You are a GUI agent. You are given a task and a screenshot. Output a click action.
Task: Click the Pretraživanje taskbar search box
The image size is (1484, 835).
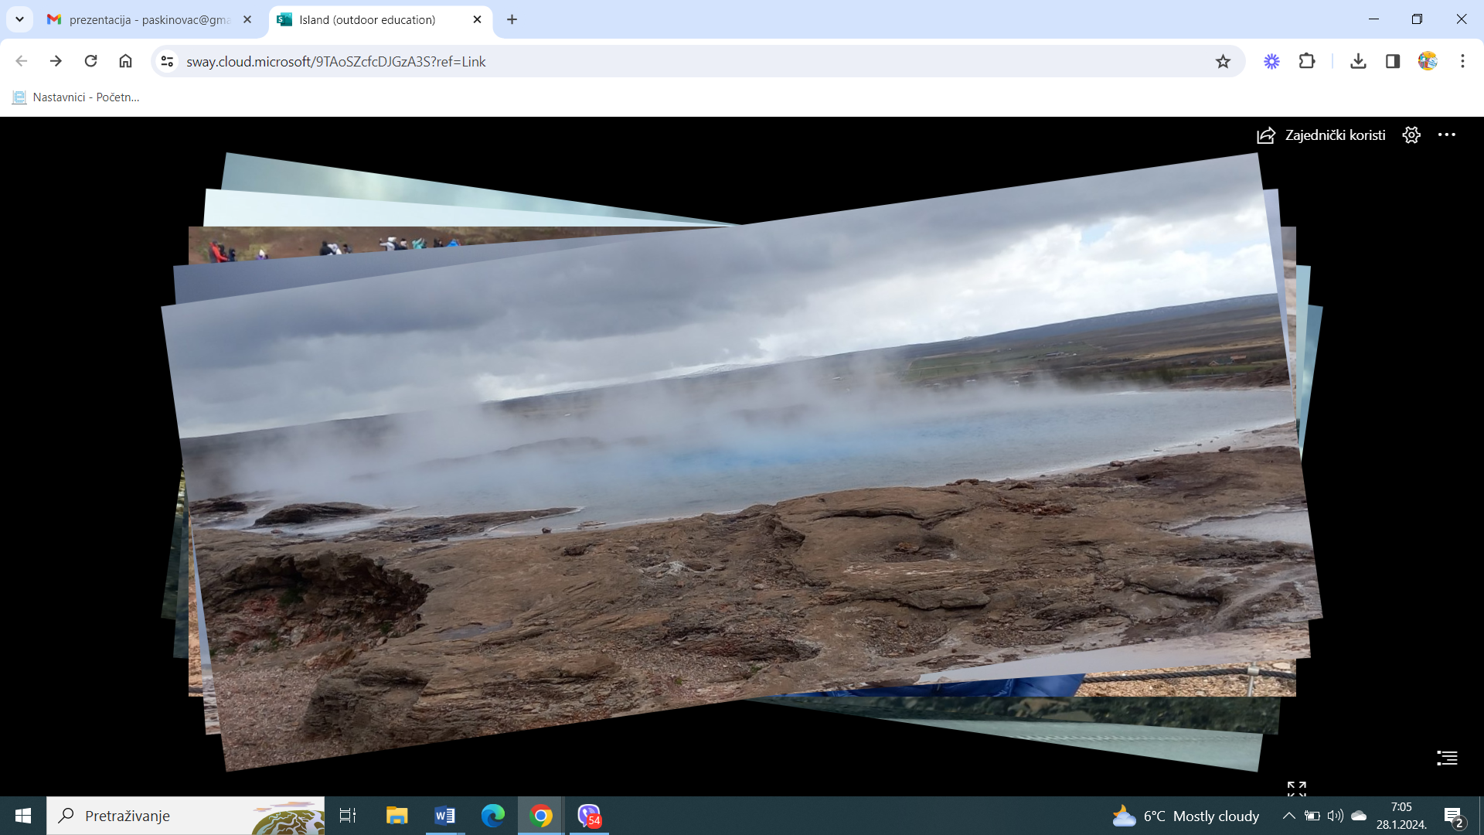185,816
